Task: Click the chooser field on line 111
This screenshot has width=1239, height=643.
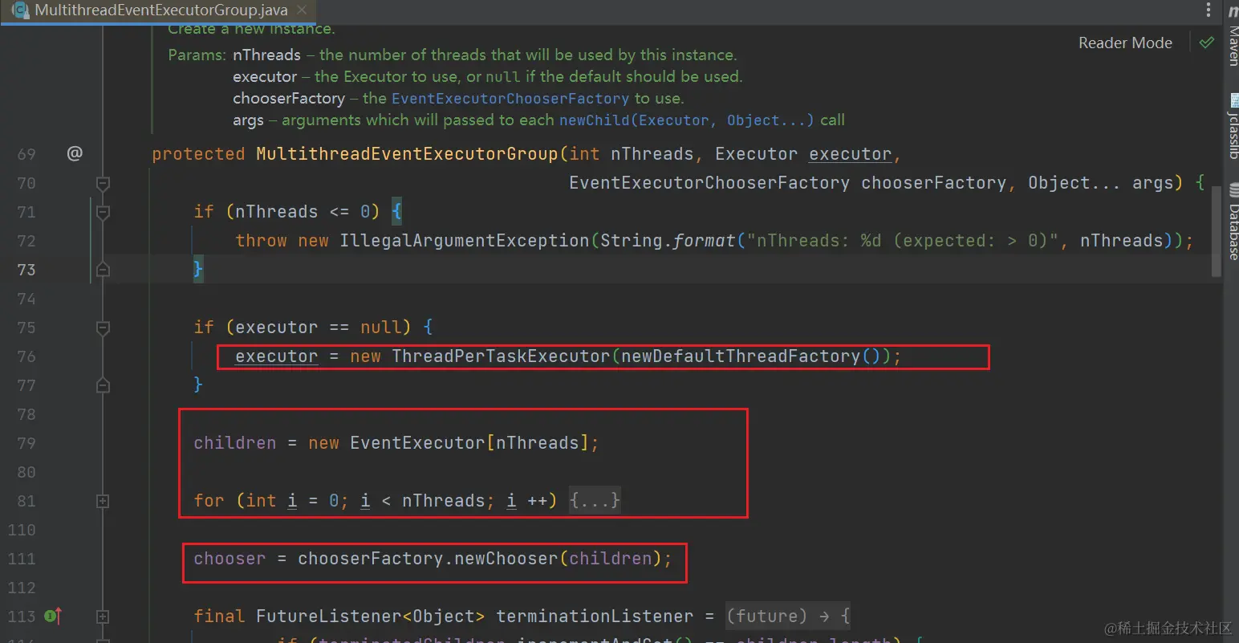Action: click(230, 559)
